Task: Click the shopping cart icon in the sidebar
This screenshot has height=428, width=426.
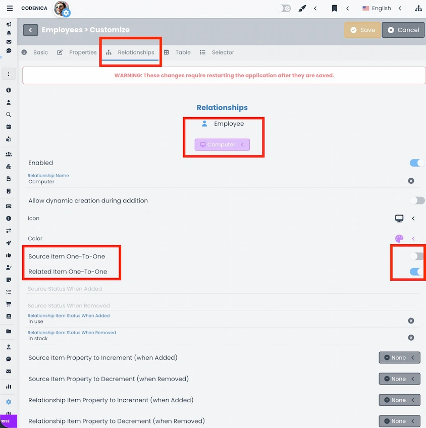Action: [8, 304]
